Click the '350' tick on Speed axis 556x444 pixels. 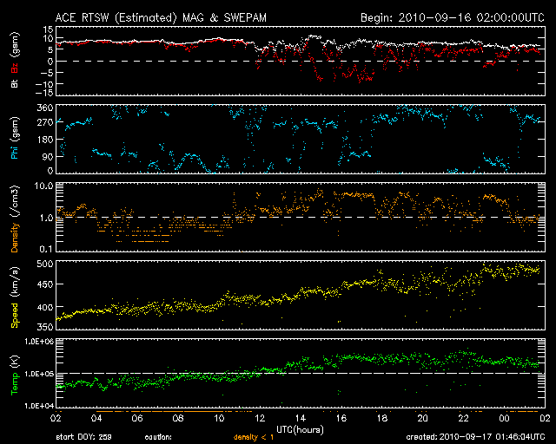(x=45, y=327)
